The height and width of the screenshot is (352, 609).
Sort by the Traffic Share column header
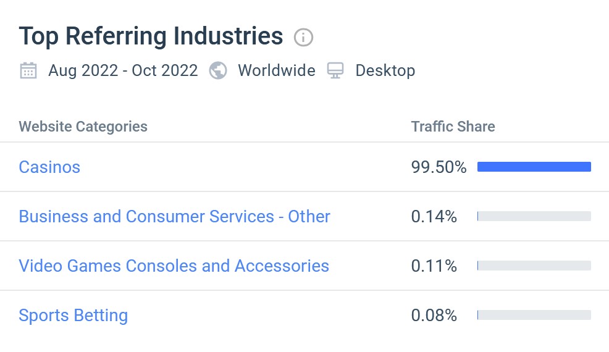453,127
